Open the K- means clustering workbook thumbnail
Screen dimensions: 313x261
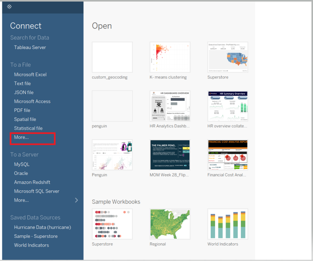[x=170, y=57]
